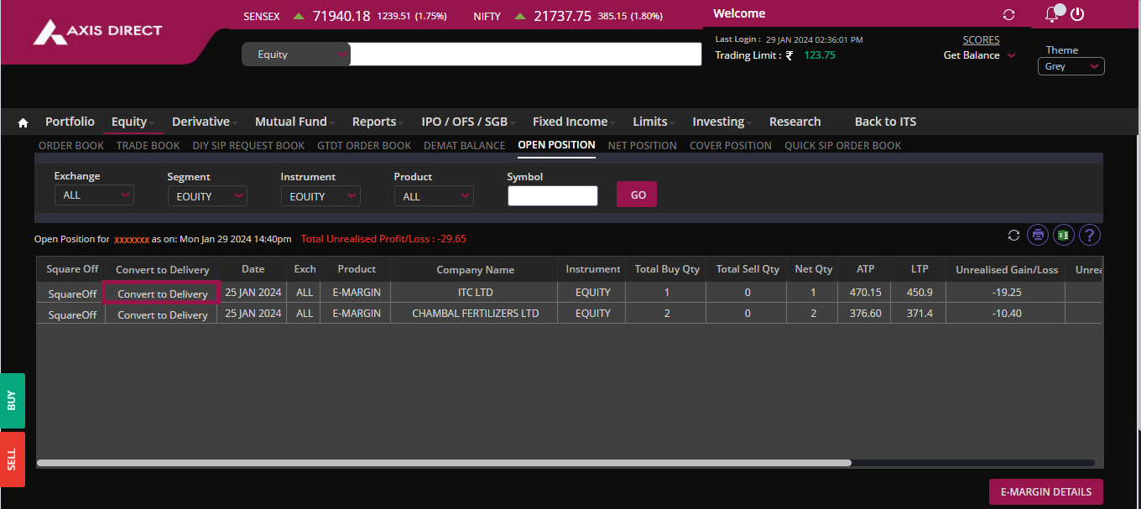Expand the Exchange dropdown

point(93,195)
